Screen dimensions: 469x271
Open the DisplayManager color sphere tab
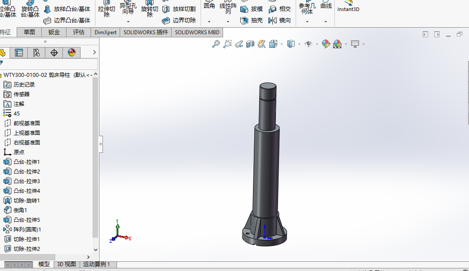coord(71,53)
